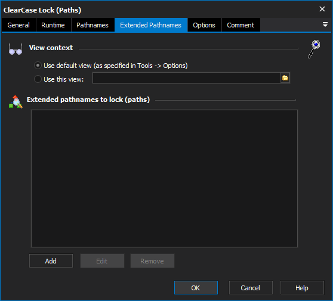Select Use this view radio button

(38, 79)
